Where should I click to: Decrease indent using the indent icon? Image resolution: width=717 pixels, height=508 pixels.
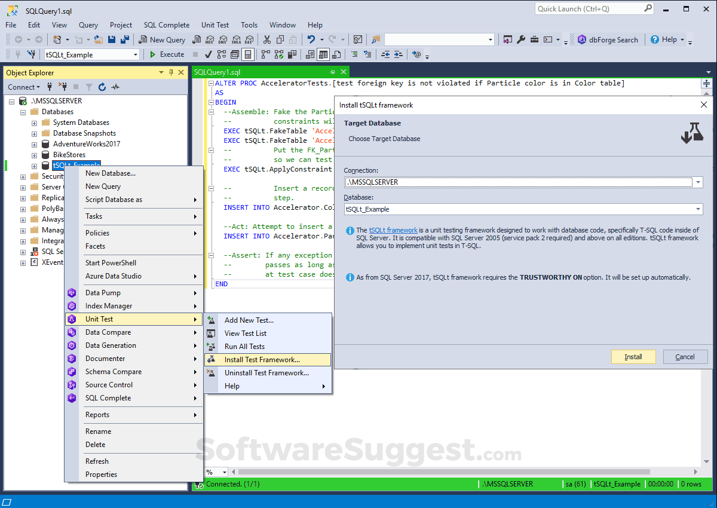click(x=385, y=54)
